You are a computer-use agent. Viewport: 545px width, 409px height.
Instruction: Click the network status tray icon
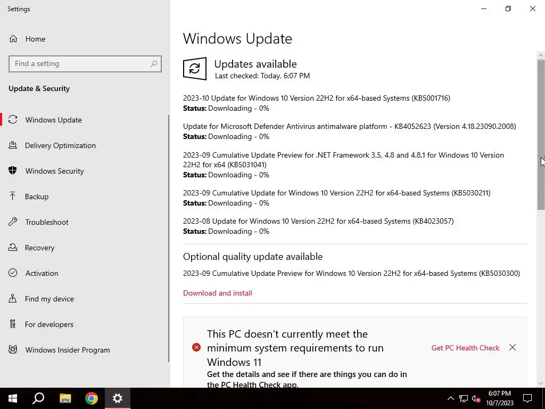coord(464,398)
